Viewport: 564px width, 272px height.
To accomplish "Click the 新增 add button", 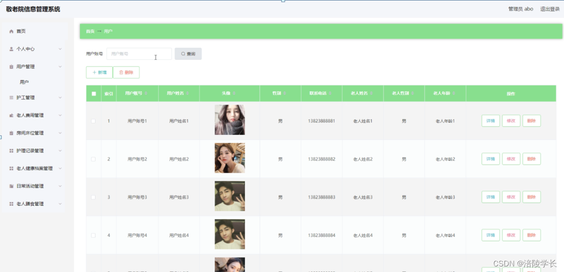I will pos(99,72).
